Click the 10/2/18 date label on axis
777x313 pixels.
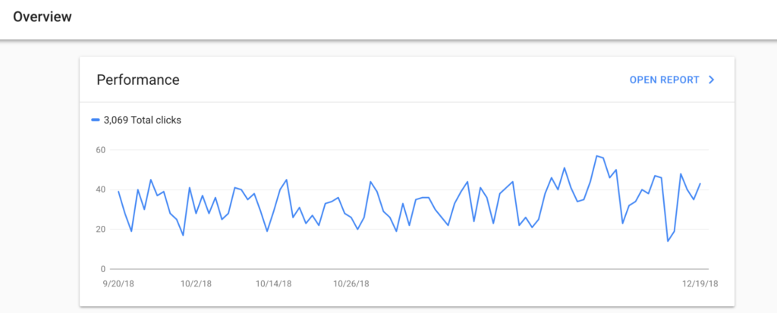click(196, 283)
